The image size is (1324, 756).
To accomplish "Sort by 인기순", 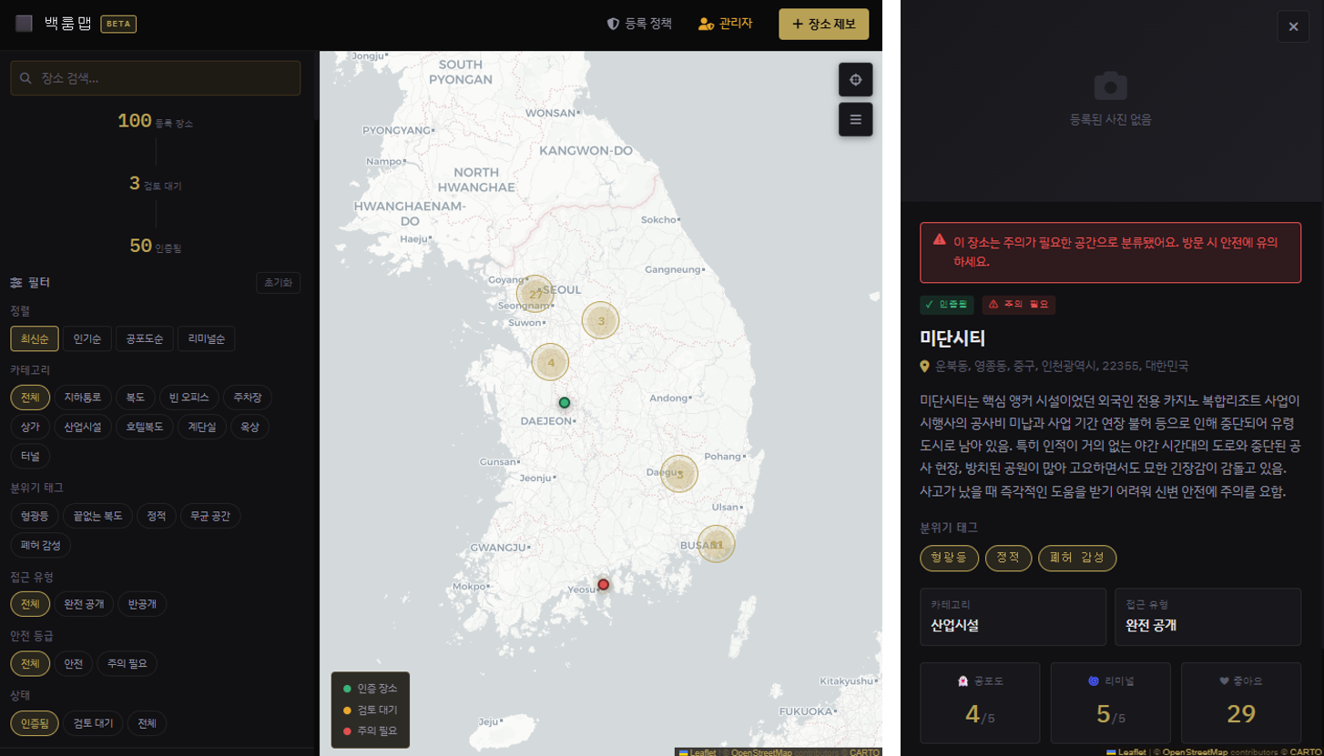I will coord(87,339).
